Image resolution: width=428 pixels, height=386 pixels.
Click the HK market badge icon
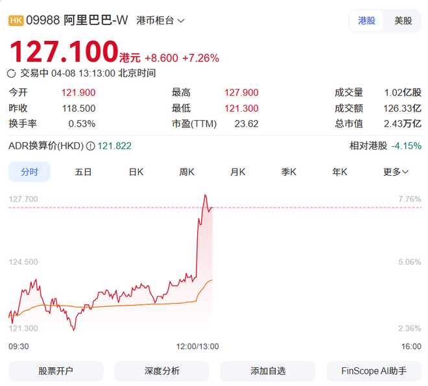coord(16,20)
